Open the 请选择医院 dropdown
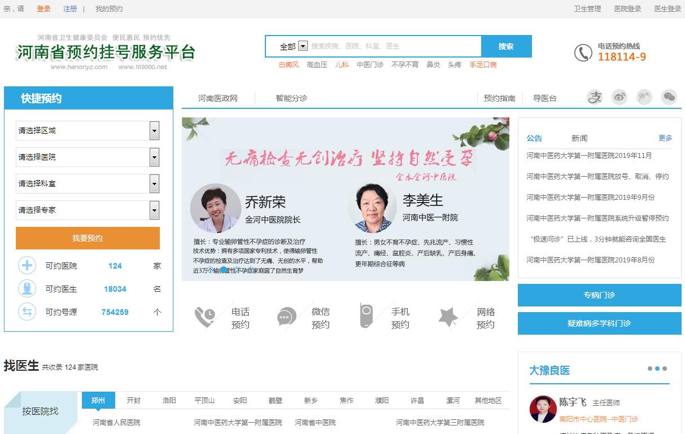Image resolution: width=685 pixels, height=434 pixels. (154, 157)
